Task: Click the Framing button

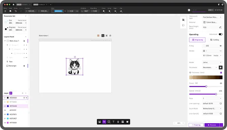Action: pyautogui.click(x=196, y=125)
